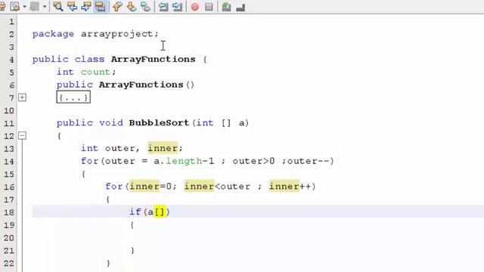Click the grey square Stop Macro Recording icon
The image size is (484, 272).
coord(209,7)
